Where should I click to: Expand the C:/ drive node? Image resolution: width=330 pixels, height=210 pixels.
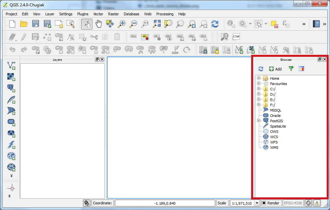[258, 89]
